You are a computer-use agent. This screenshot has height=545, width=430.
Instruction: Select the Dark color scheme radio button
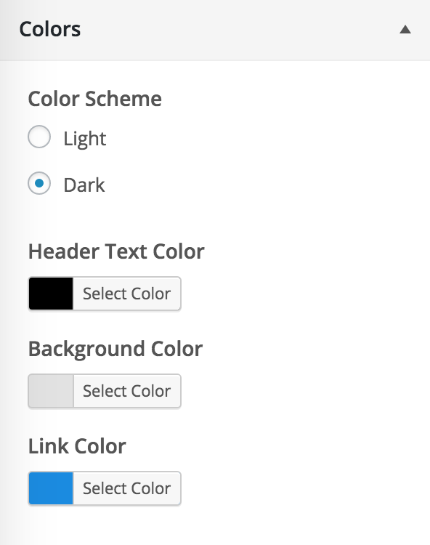[x=39, y=183]
